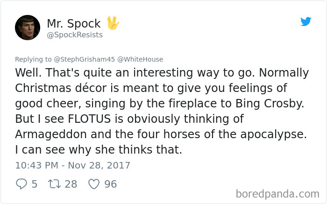The image size is (327, 204).
Task: Open the Mr. Spock display name
Action: click(x=74, y=23)
